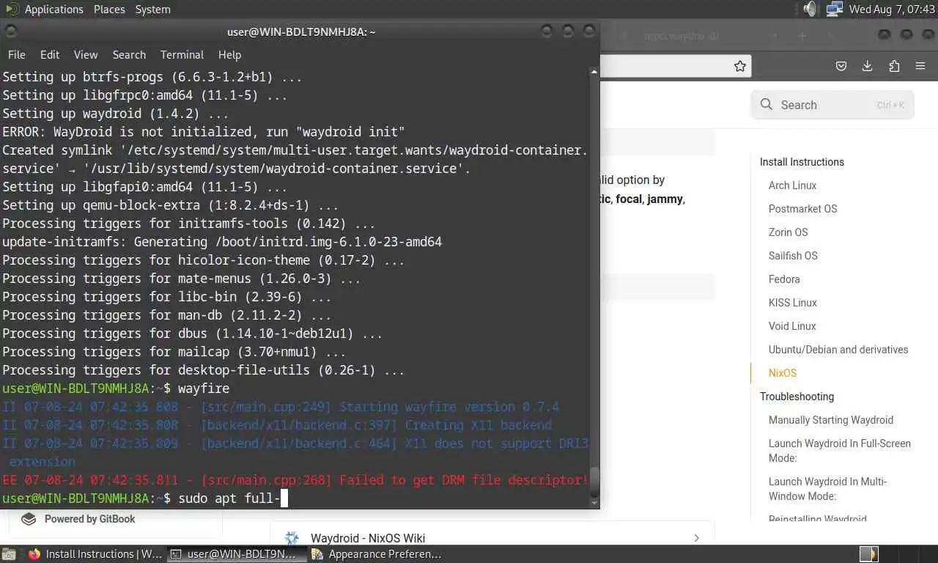Screen dimensions: 938x563
Task: Switch to Appearance Preferences taskbar item
Action: [x=377, y=554]
